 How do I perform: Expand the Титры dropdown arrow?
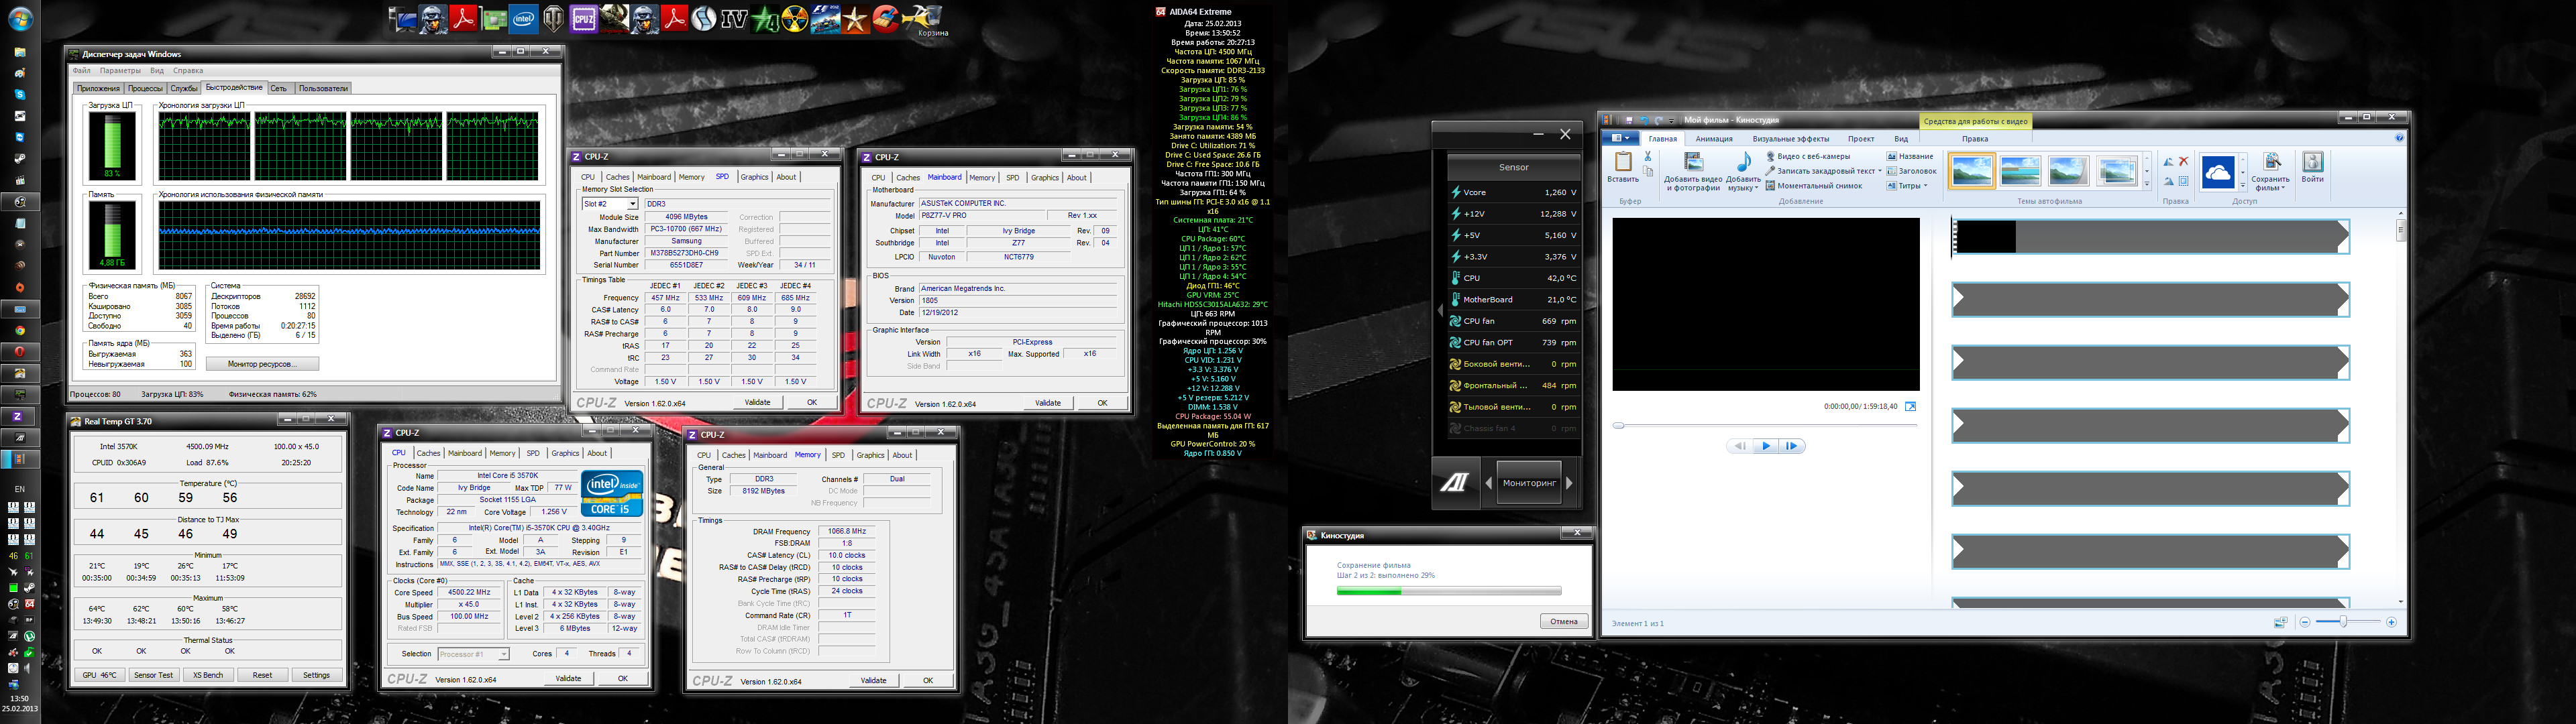click(1925, 186)
